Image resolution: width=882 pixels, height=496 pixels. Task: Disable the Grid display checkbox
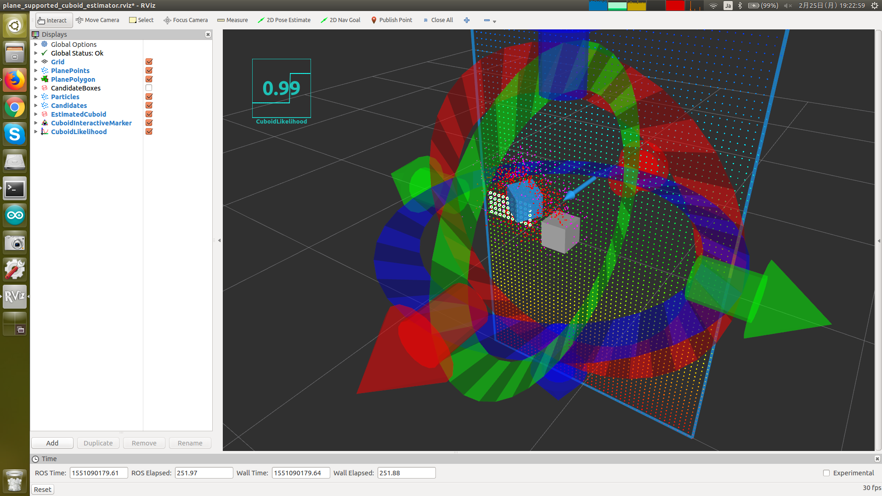click(x=149, y=62)
